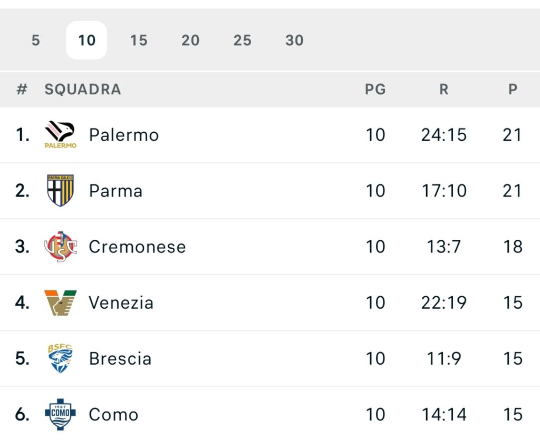This screenshot has height=440, width=540.
Task: Show the last 15 matches standings
Action: point(139,40)
